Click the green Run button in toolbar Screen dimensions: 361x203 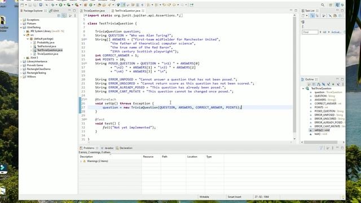pyautogui.click(x=61, y=5)
